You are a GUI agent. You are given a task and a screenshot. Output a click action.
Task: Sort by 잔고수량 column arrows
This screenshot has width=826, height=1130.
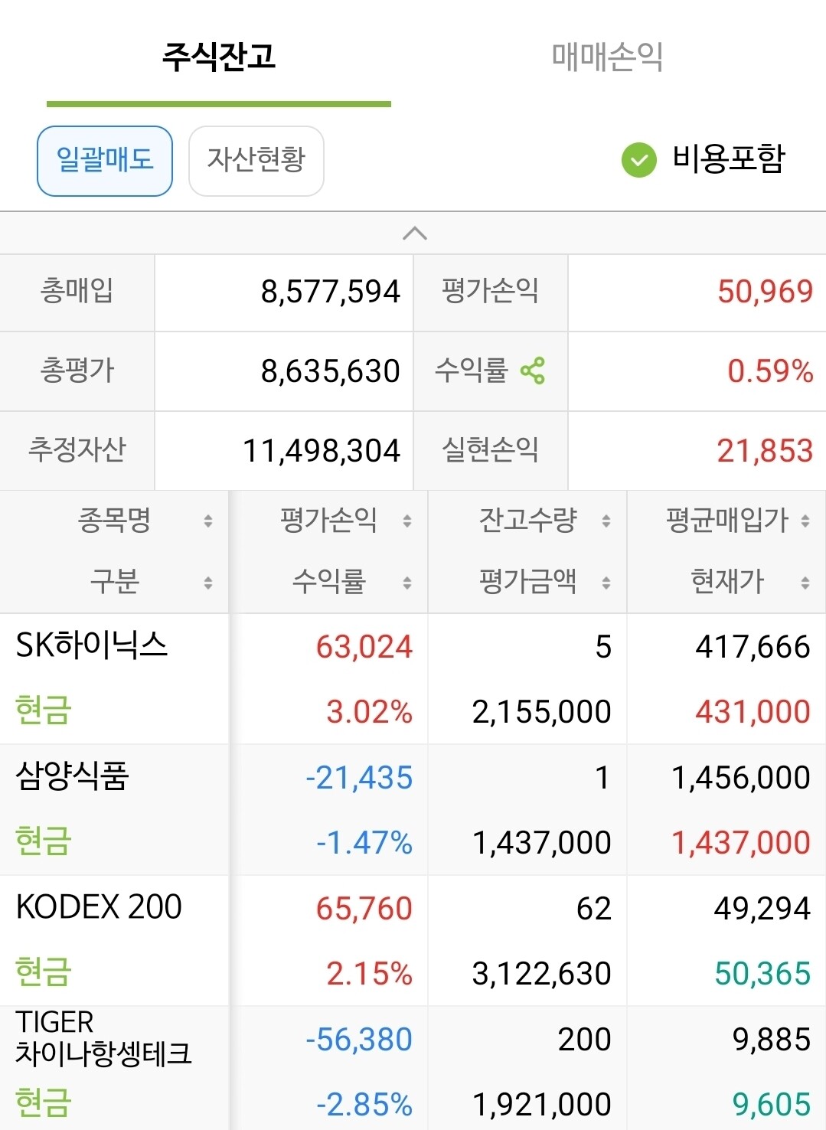click(606, 521)
